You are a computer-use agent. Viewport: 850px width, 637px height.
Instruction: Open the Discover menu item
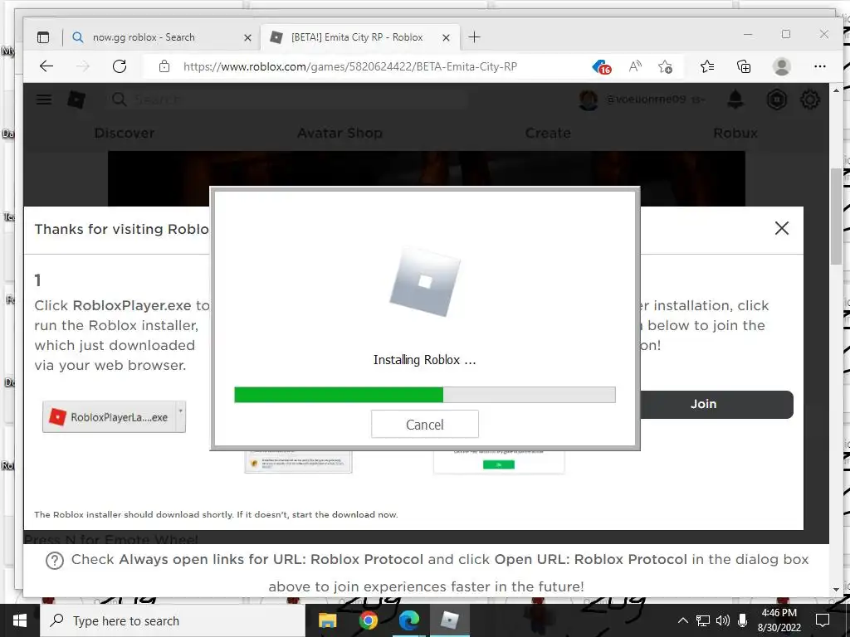coord(125,133)
